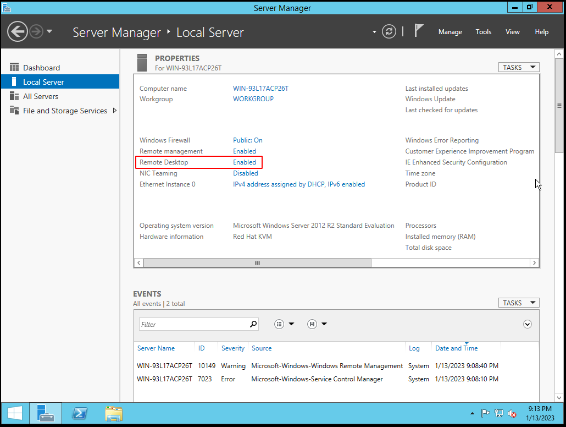Open the saved queries dropdown

coord(317,324)
